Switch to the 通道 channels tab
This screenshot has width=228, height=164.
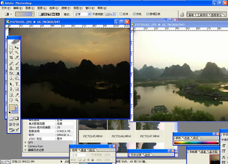pyautogui.click(x=83, y=150)
